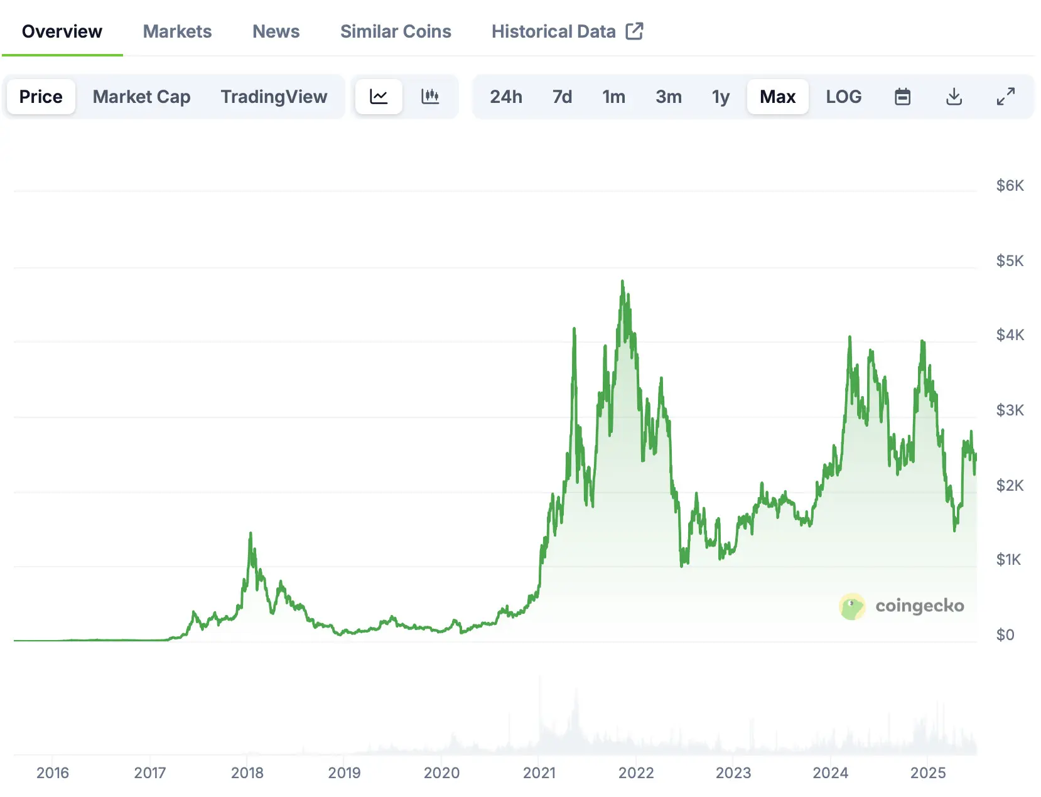1041x797 pixels.
Task: Switch to the candlestick chart icon
Action: click(431, 97)
